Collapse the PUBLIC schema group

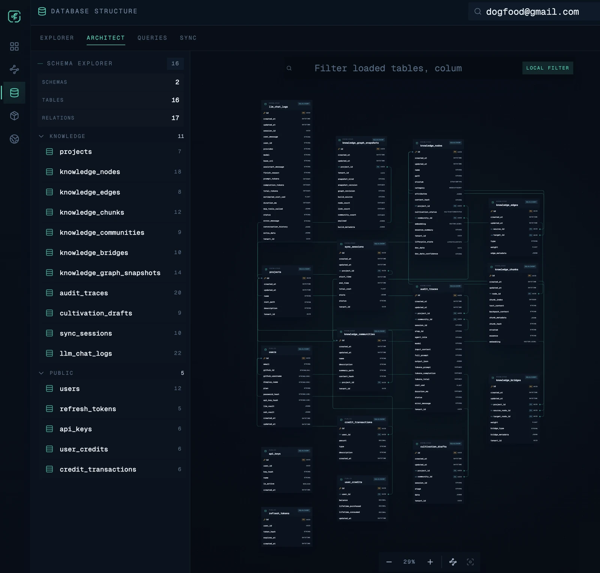pyautogui.click(x=41, y=373)
